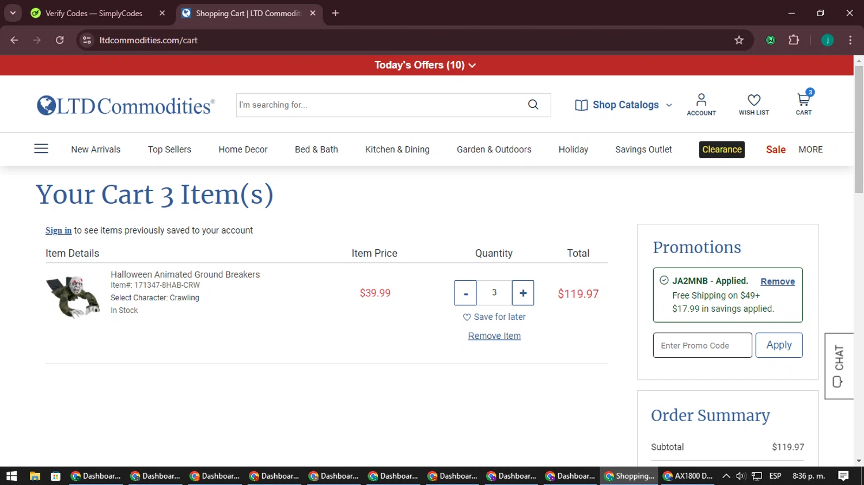
Task: Click the Apply promo code button
Action: [779, 345]
